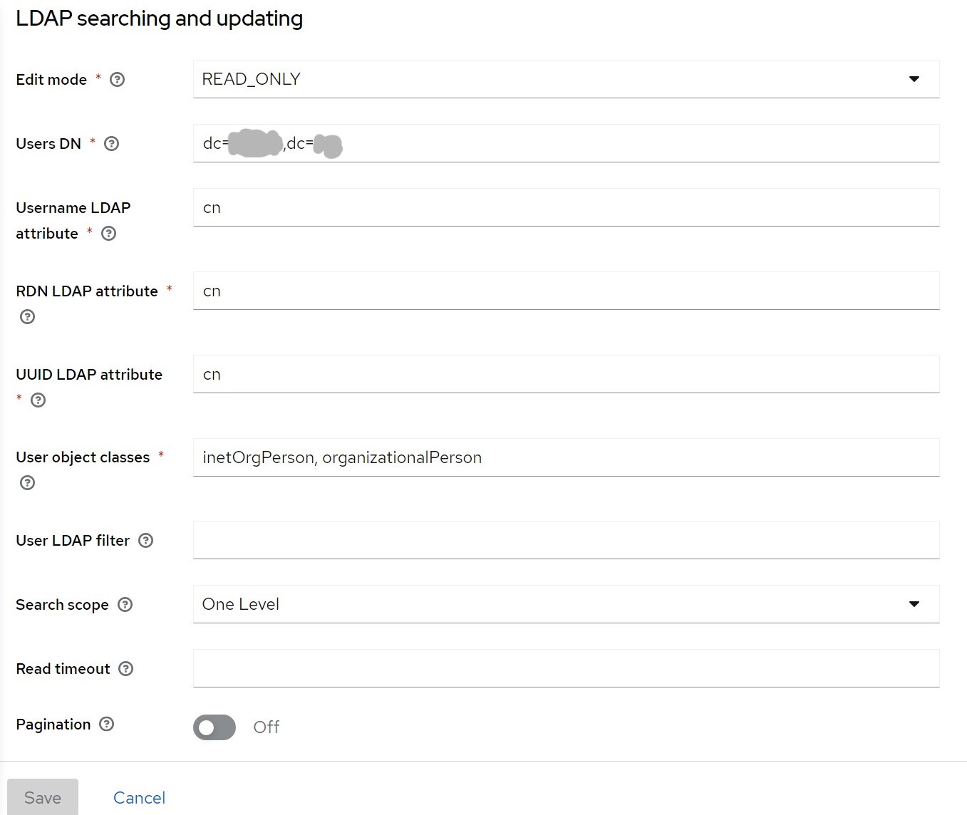
Task: Show help for the Pagination setting
Action: click(107, 725)
